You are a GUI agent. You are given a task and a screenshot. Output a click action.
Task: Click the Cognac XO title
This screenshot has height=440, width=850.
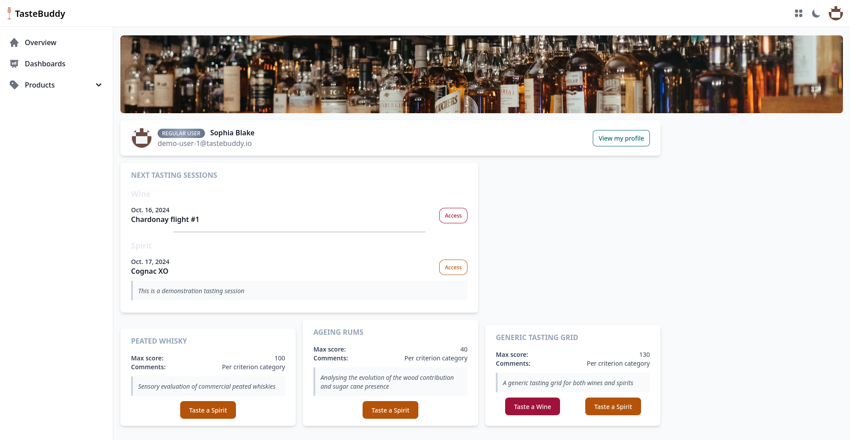pos(150,271)
